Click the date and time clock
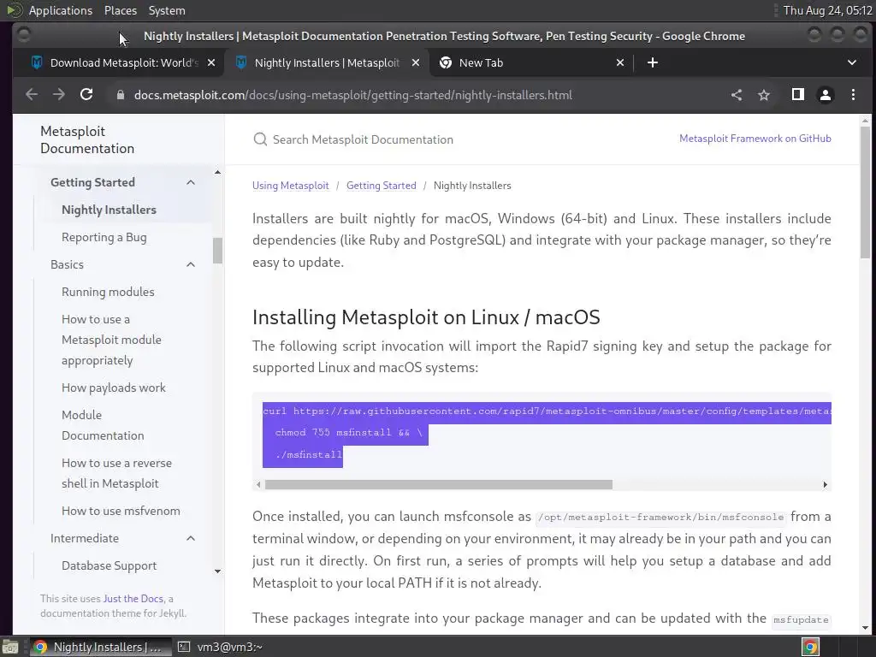The height and width of the screenshot is (657, 876). 827,10
